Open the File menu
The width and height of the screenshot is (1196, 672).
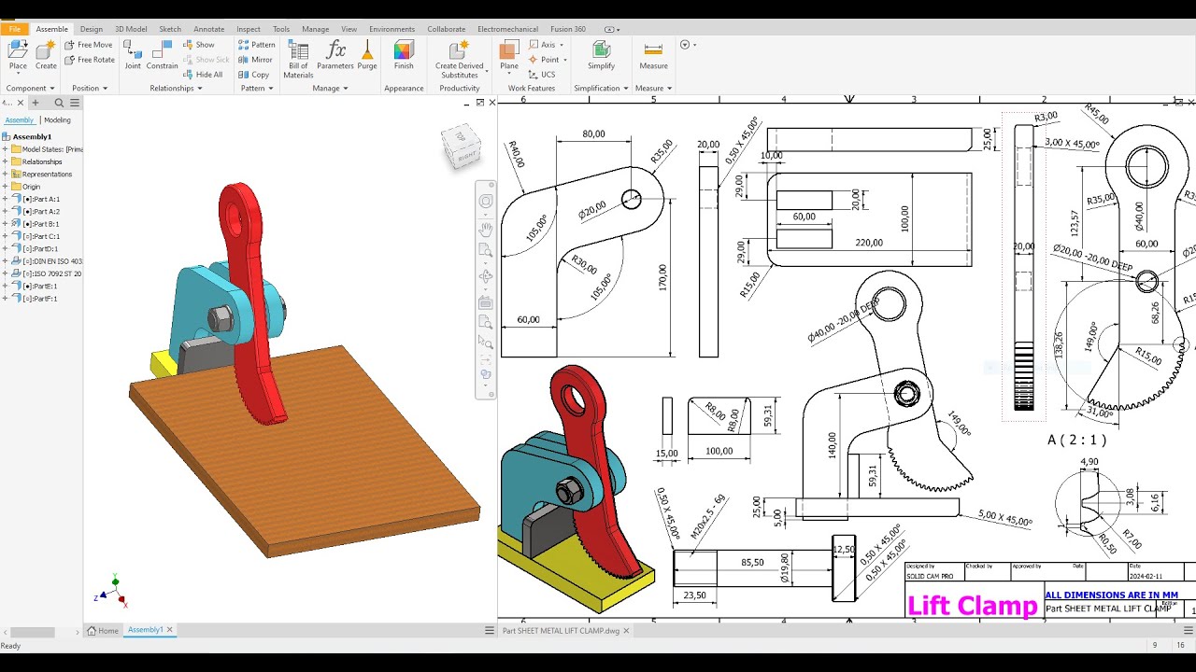tap(14, 29)
